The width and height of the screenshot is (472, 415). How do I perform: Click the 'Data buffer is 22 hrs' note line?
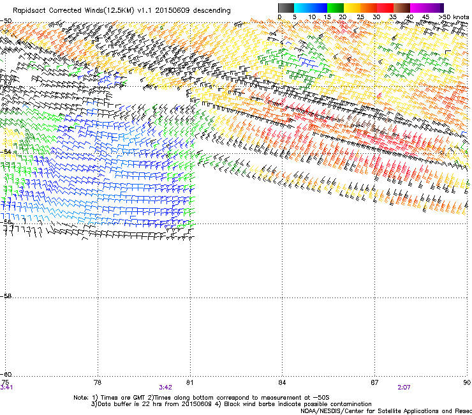point(231,404)
